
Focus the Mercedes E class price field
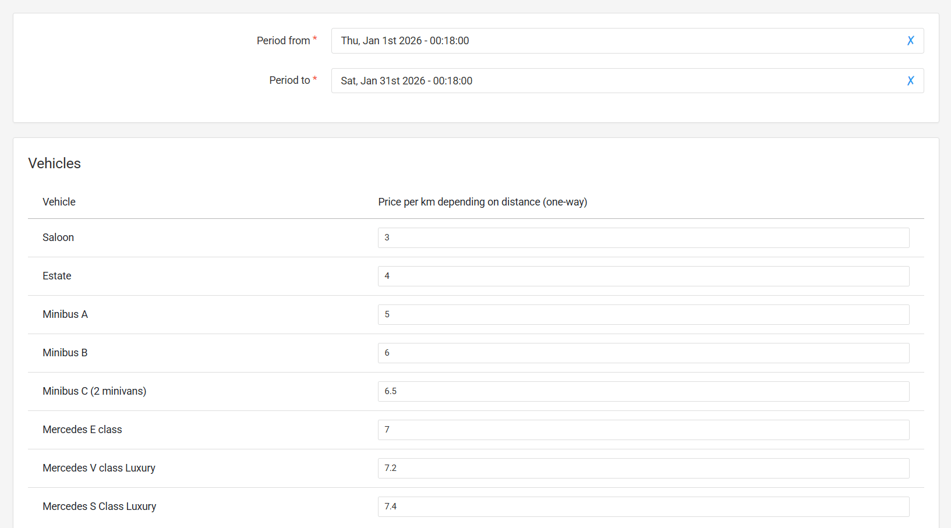pyautogui.click(x=643, y=430)
